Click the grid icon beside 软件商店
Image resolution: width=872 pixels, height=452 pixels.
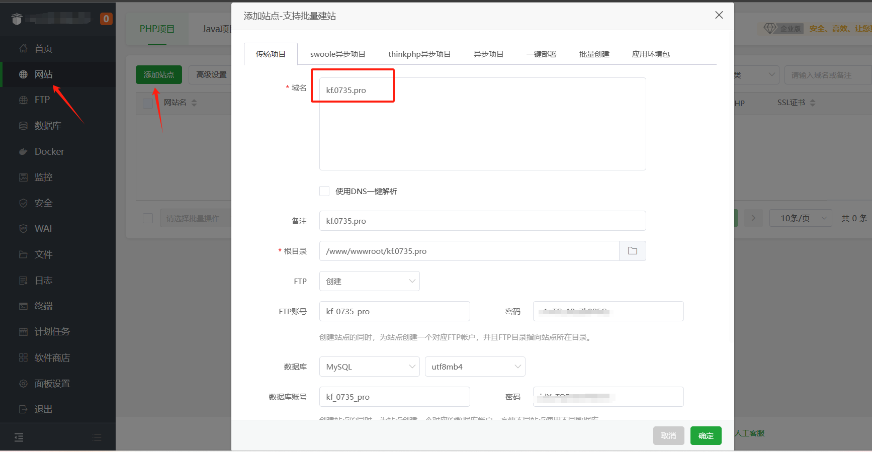point(23,357)
